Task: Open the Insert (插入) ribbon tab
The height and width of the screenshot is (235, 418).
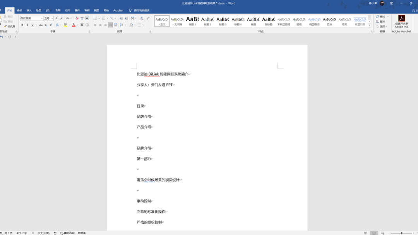Action: [29, 10]
